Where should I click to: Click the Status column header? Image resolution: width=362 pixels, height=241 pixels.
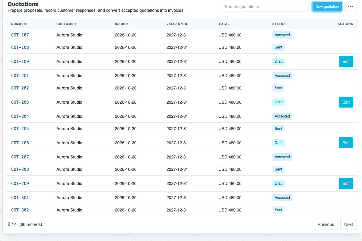(279, 24)
